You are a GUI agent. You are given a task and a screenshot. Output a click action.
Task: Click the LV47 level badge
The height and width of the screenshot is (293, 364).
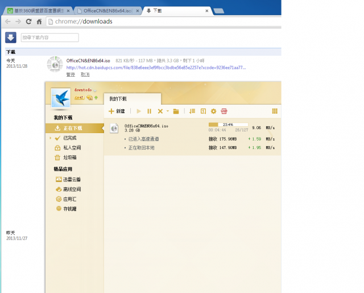79,97
